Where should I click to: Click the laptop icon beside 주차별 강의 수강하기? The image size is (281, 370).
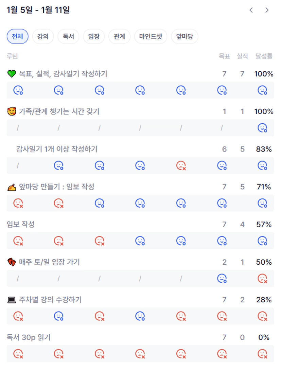click(12, 300)
